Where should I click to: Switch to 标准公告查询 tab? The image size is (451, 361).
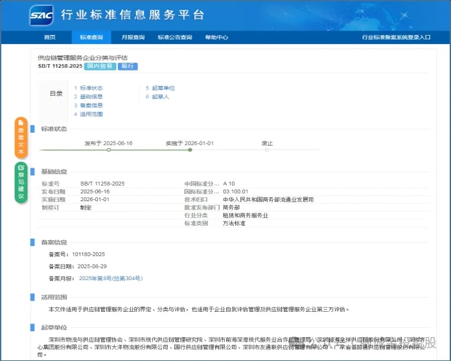pyautogui.click(x=175, y=38)
